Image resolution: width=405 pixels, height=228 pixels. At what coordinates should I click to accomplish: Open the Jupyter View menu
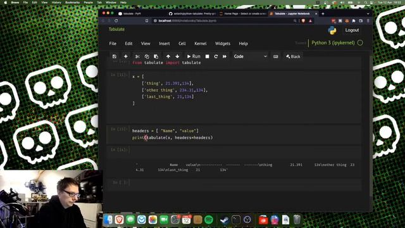tap(146, 44)
